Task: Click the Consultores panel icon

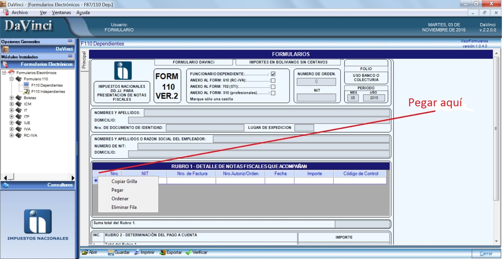Action: coord(5,185)
